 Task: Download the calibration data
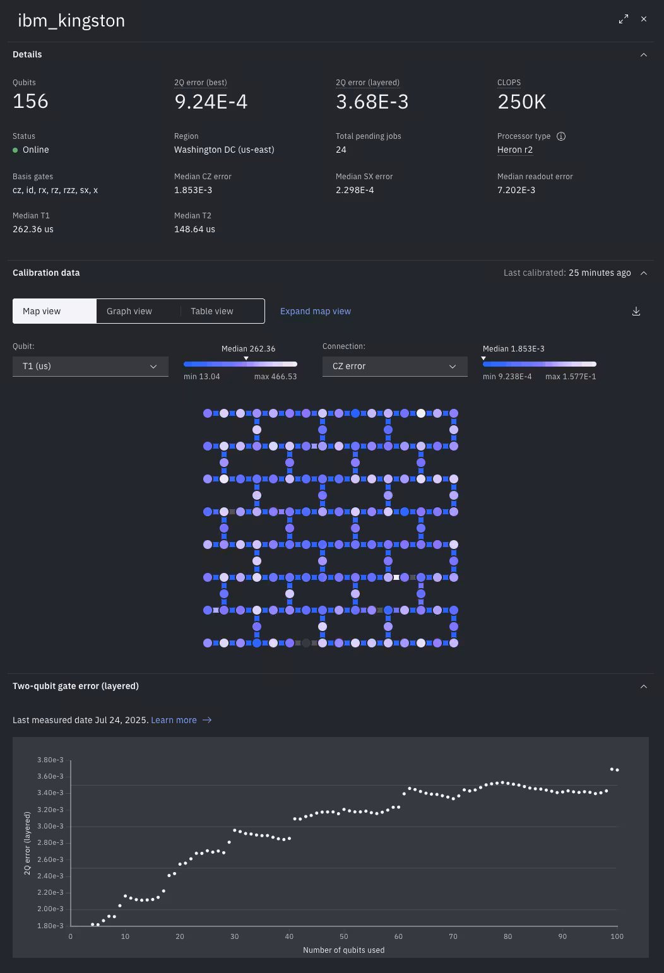point(636,311)
